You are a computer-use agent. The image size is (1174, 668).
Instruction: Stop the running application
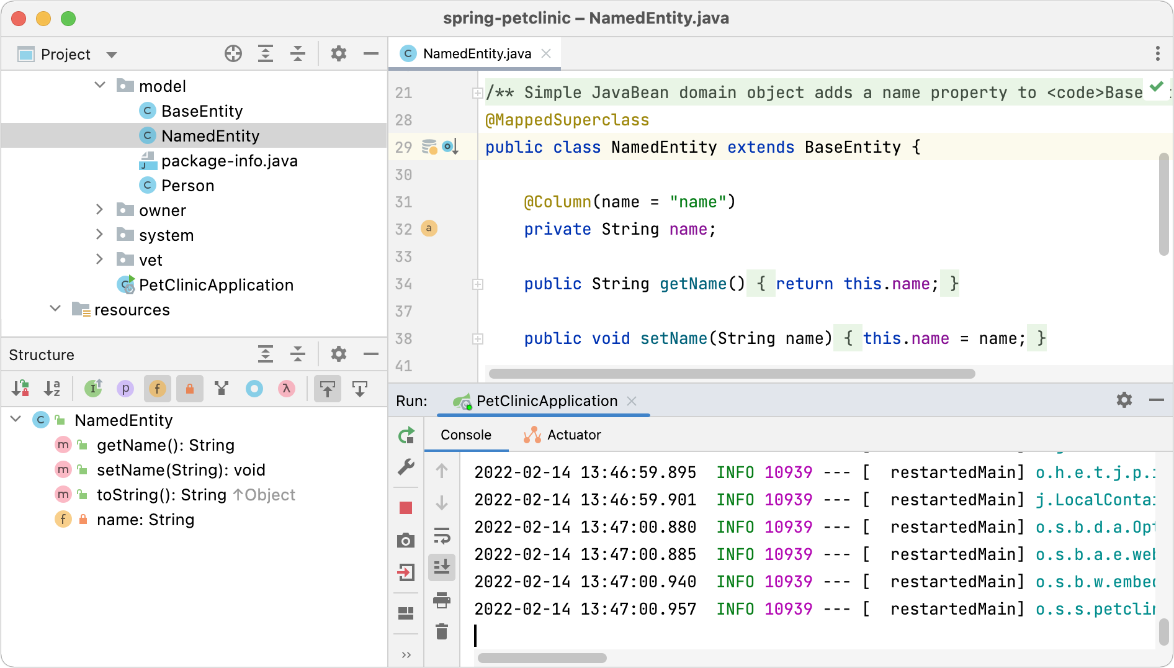click(406, 508)
